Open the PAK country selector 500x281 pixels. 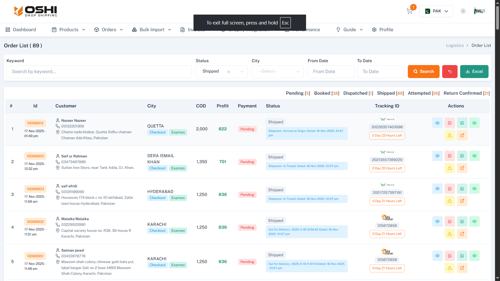pyautogui.click(x=436, y=11)
